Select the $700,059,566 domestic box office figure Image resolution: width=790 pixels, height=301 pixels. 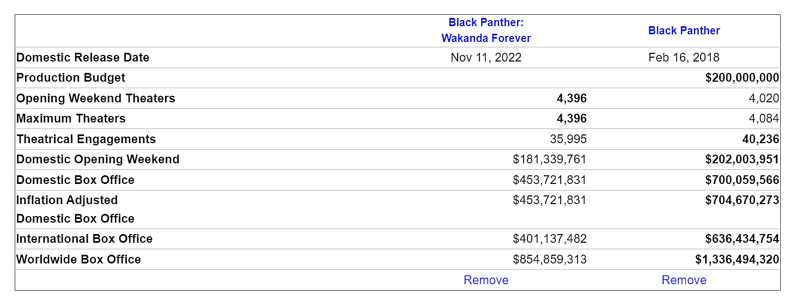pos(742,180)
